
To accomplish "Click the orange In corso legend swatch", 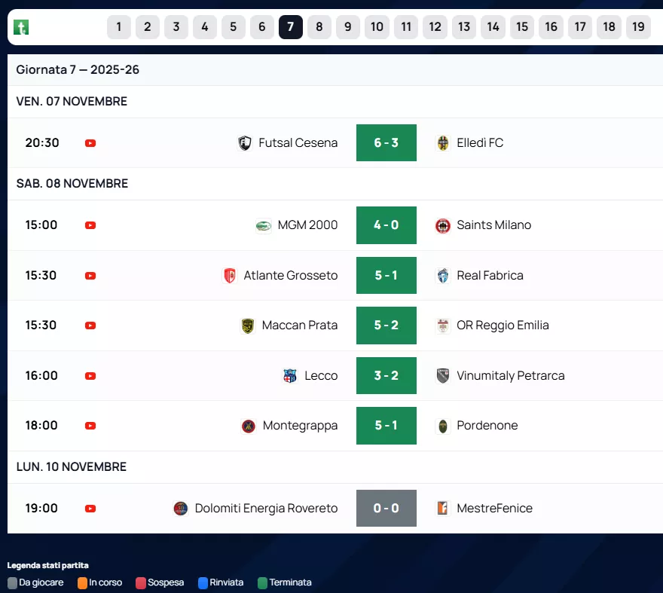I will coord(82,582).
